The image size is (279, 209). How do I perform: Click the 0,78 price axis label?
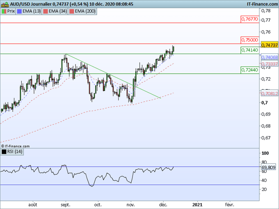tap(266, 11)
